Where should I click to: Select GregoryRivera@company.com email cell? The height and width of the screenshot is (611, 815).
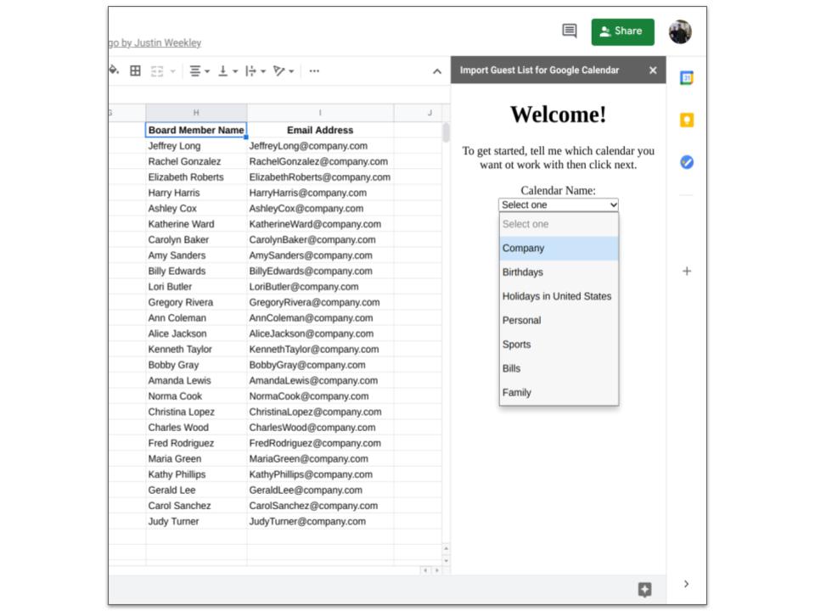coord(320,302)
